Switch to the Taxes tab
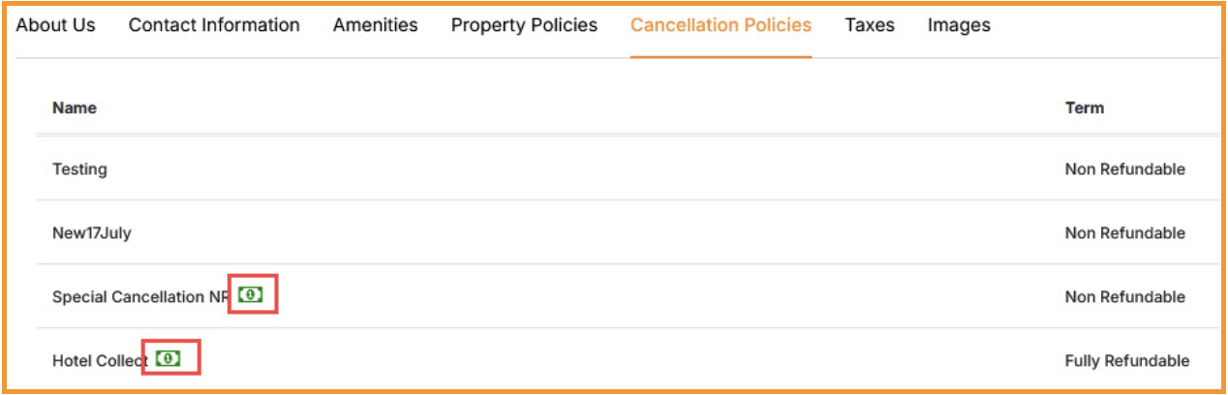1228x395 pixels. click(x=870, y=25)
